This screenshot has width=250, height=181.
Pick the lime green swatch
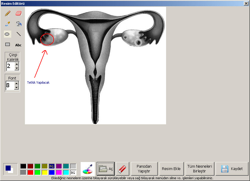[37, 172]
